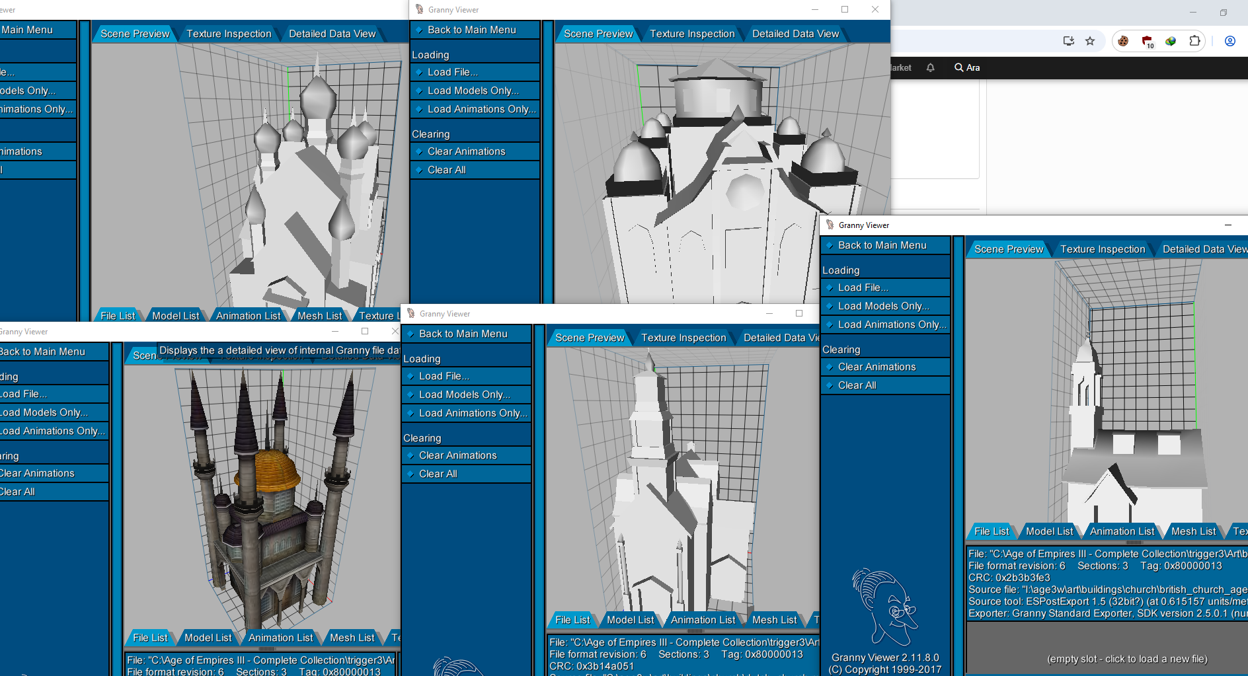Open Mesh List tab in onion-dome church window

pos(320,316)
